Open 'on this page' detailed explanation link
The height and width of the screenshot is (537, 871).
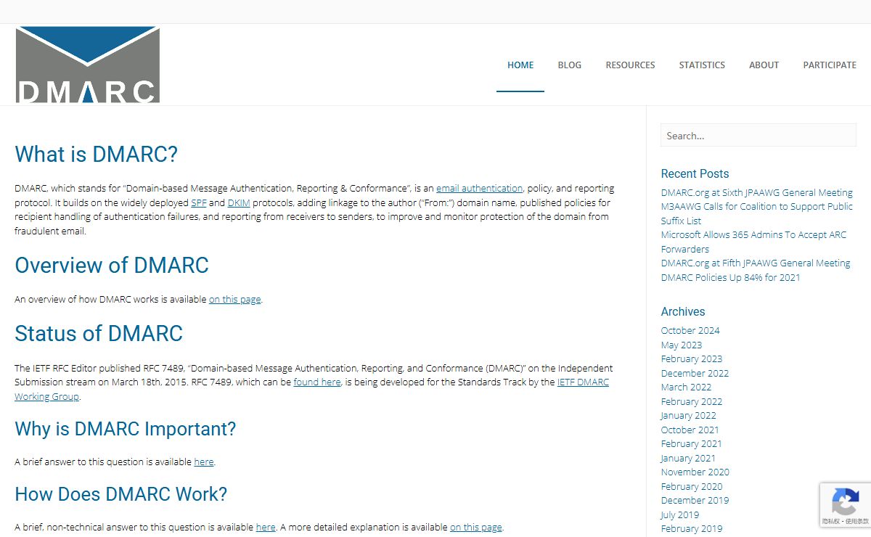click(476, 527)
